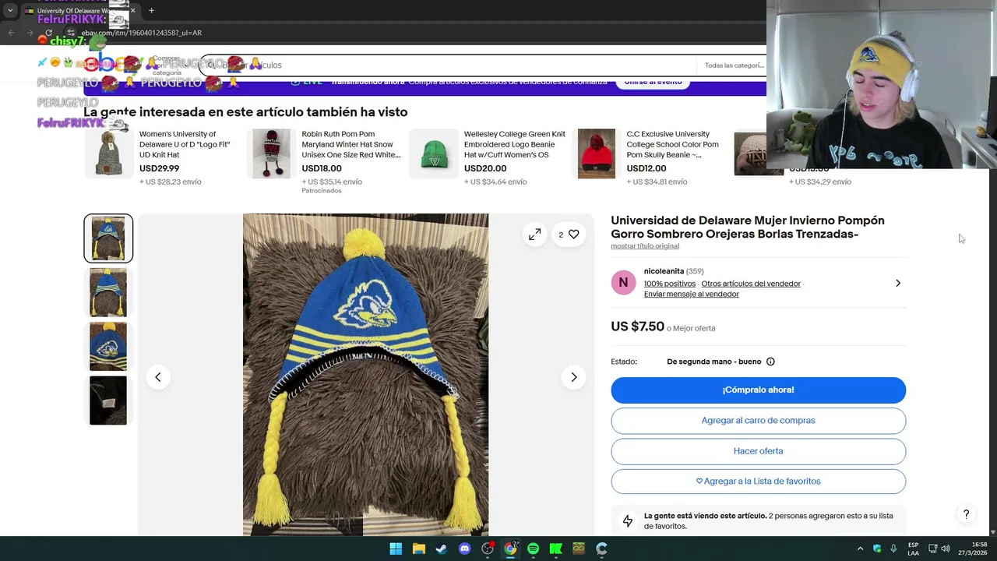Open the ESP LAA language switcher

913,549
